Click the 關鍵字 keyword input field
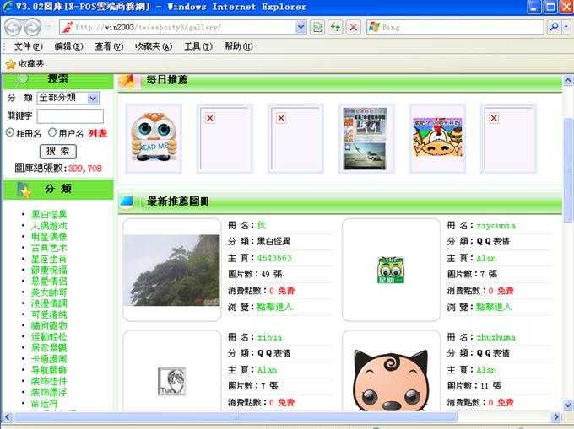 pos(70,115)
